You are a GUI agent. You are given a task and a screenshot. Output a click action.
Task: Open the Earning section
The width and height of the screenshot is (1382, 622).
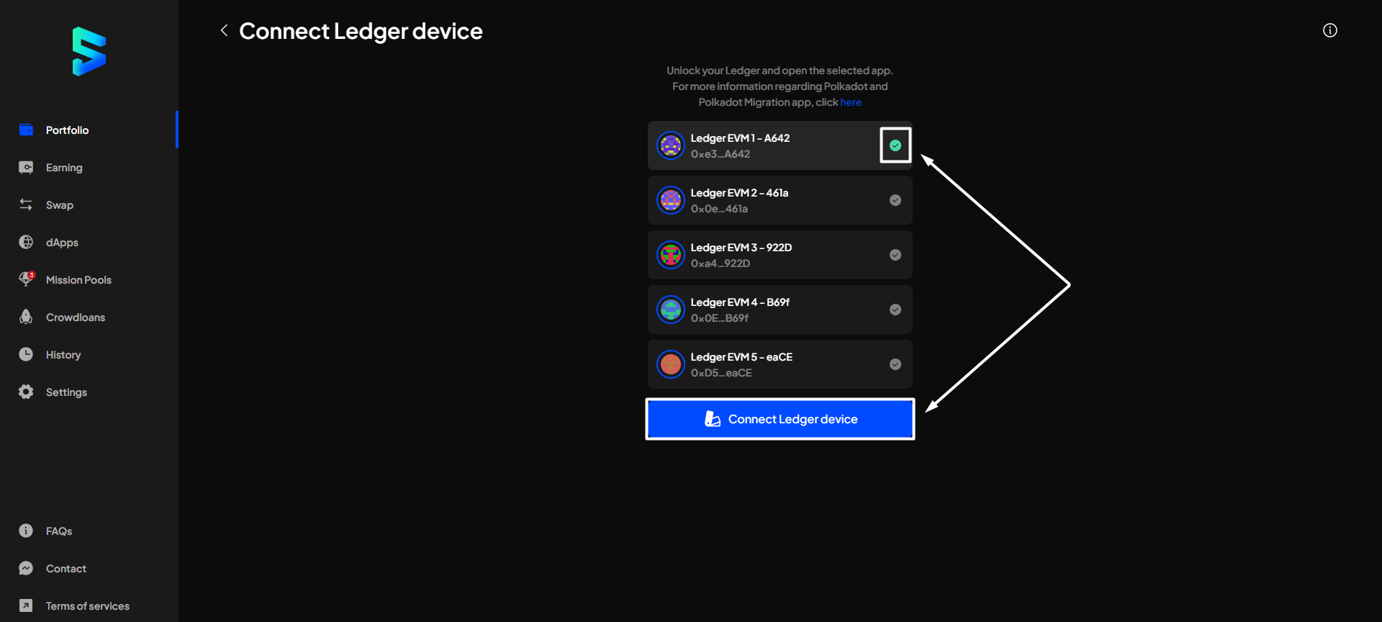tap(64, 168)
